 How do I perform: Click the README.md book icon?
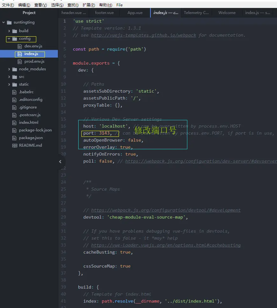15,145
